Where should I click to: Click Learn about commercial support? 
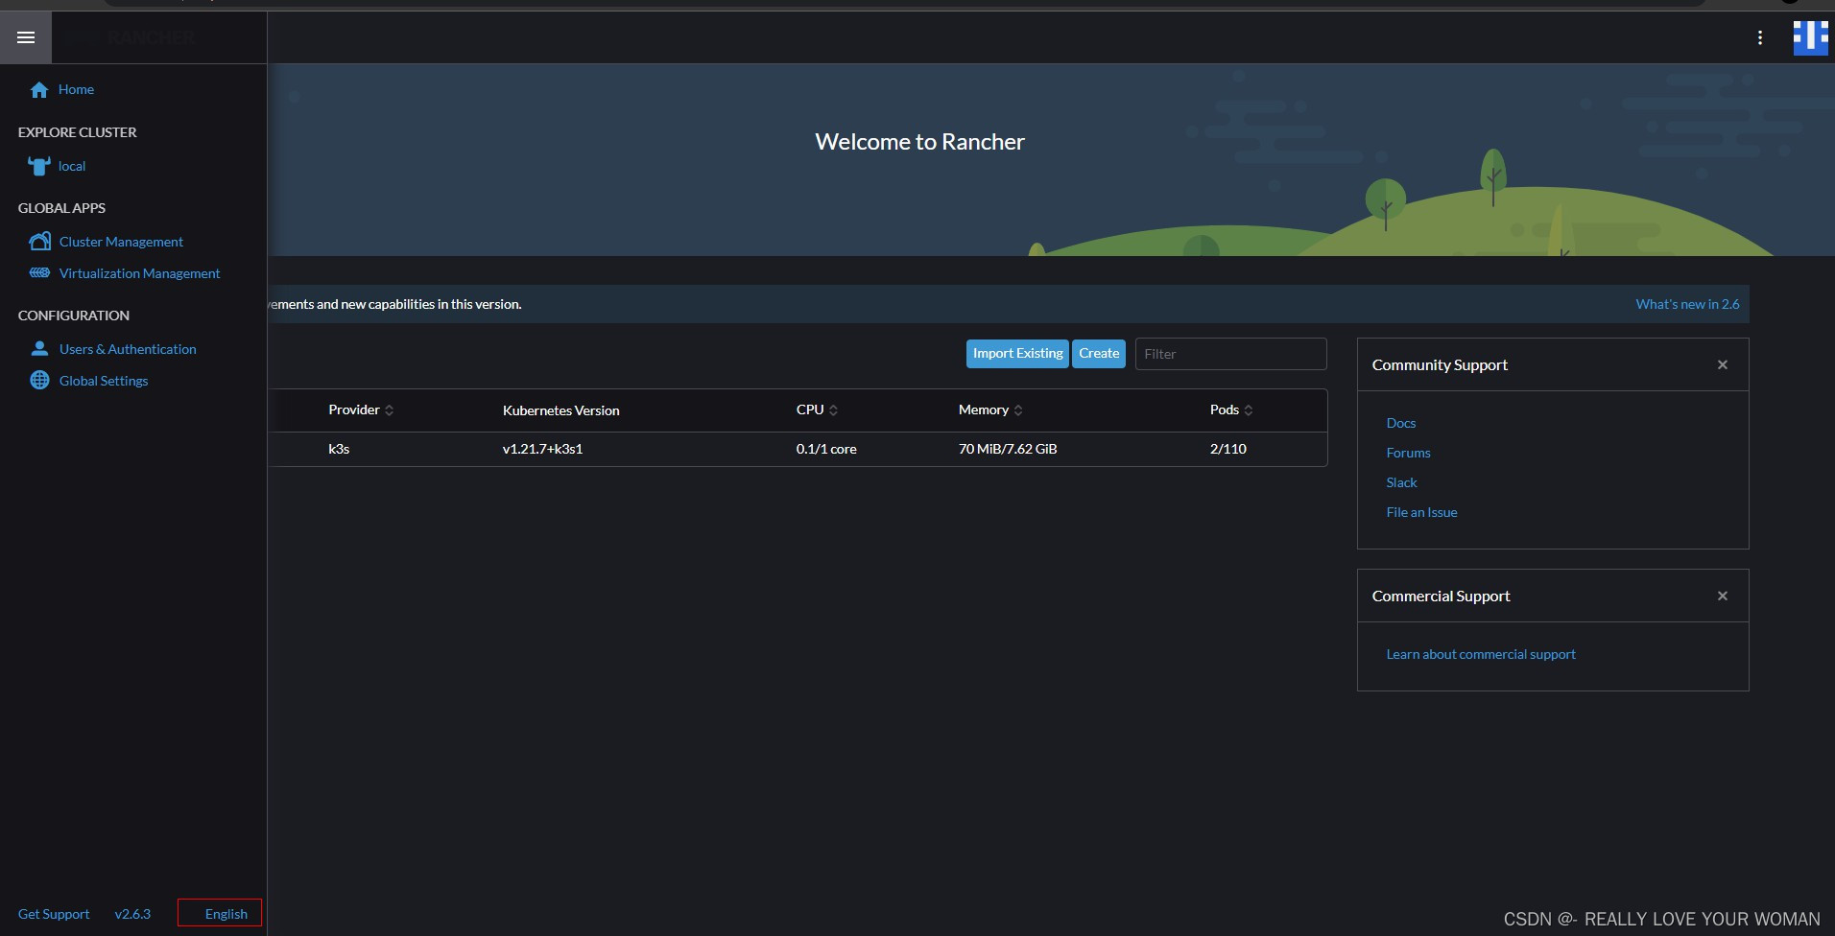coord(1481,654)
